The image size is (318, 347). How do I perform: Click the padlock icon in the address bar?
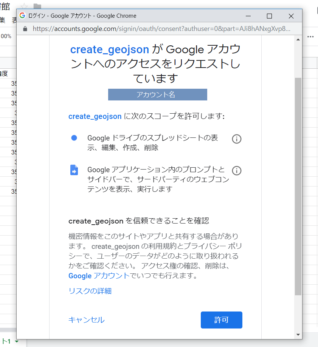click(x=25, y=29)
